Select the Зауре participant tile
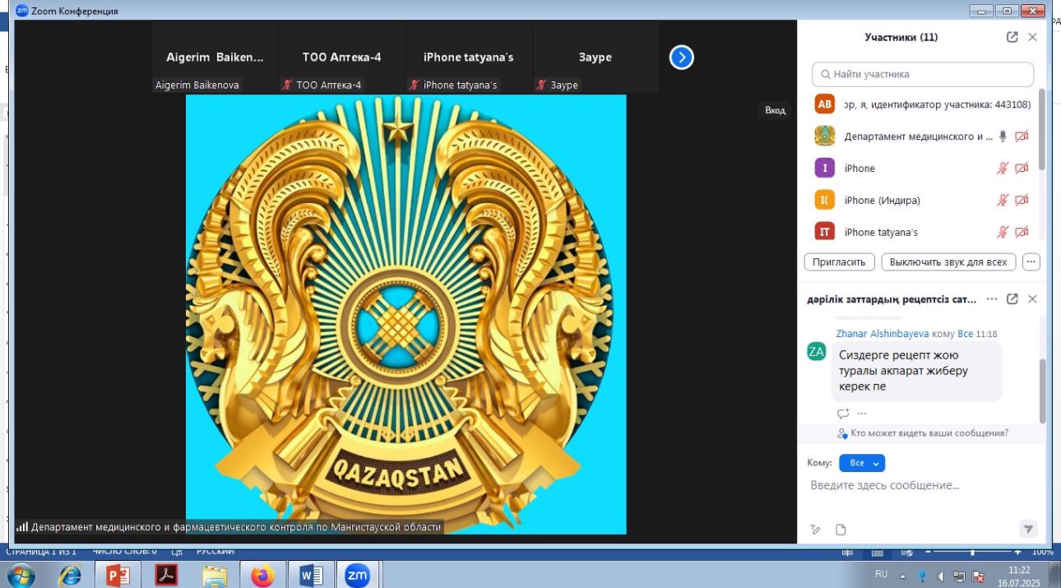This screenshot has width=1061, height=588. 595,58
